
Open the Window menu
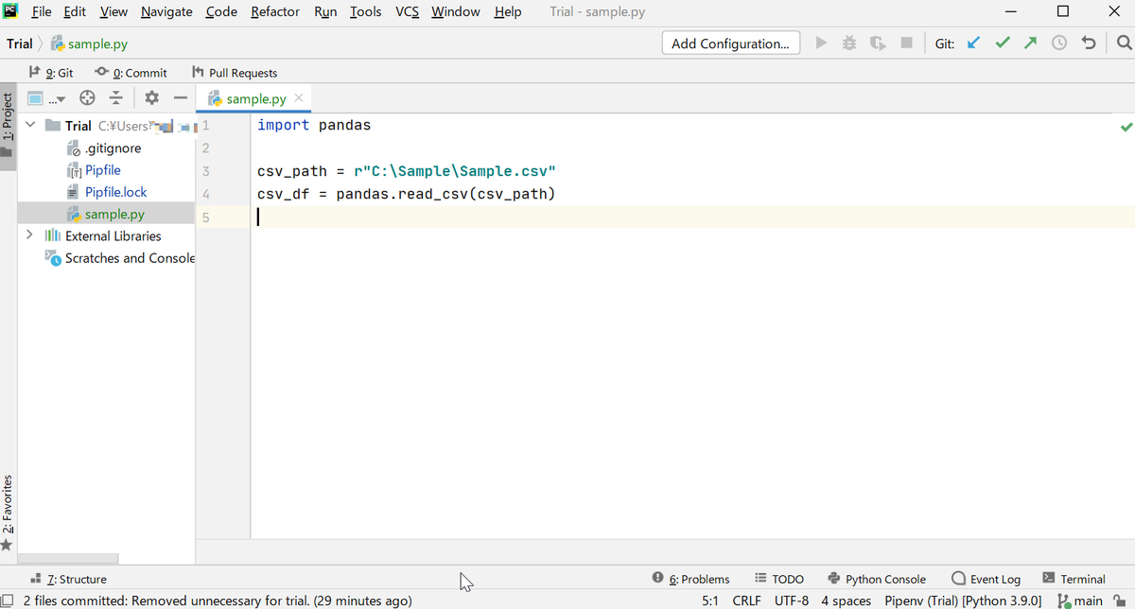(x=455, y=11)
